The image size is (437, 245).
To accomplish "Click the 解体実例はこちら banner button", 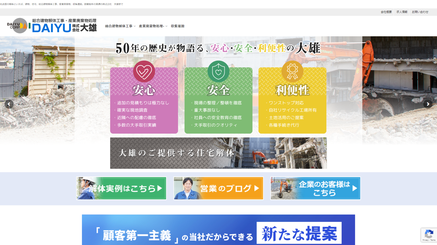I will coord(121,188).
